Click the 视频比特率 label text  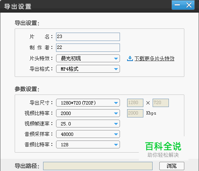(38, 113)
